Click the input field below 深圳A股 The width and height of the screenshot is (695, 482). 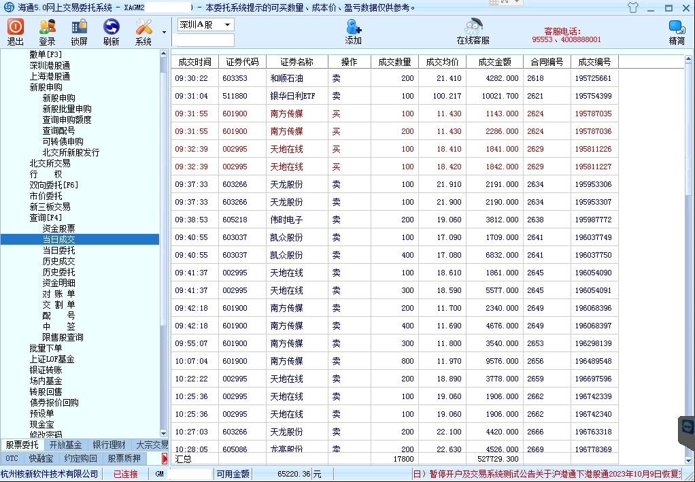click(x=205, y=40)
